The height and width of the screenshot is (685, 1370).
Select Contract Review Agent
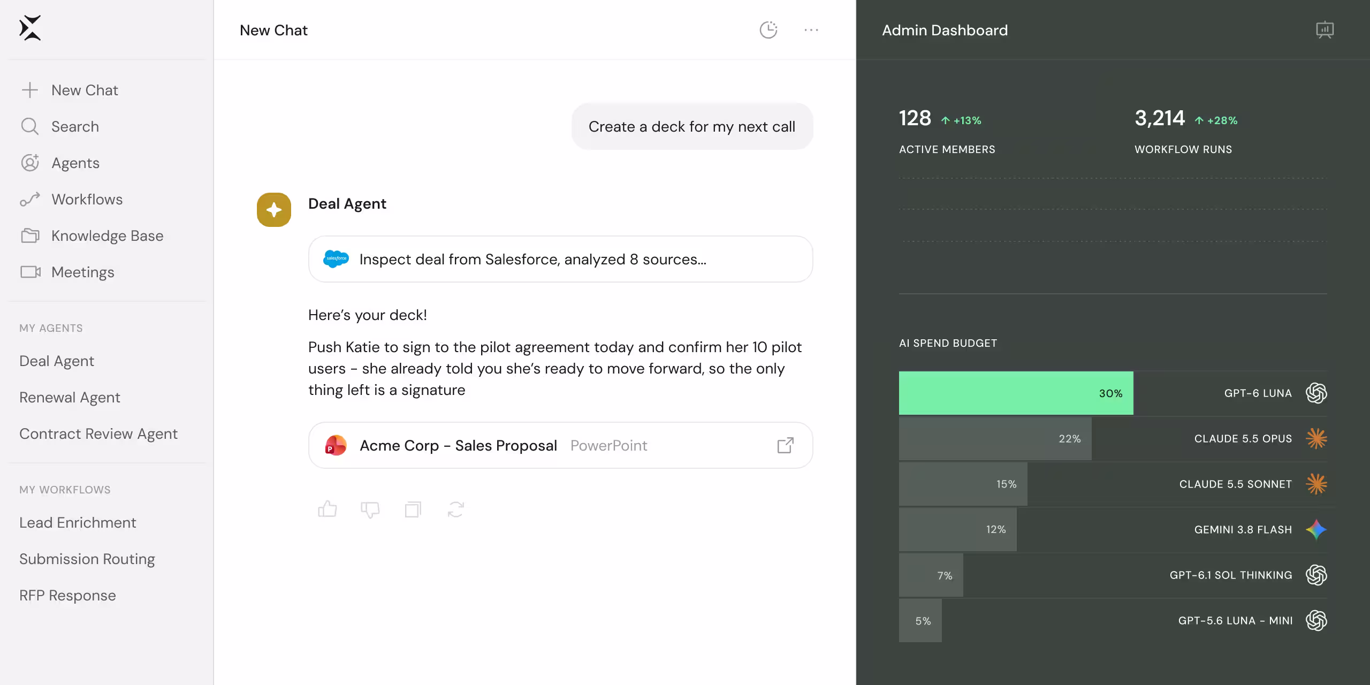[98, 434]
